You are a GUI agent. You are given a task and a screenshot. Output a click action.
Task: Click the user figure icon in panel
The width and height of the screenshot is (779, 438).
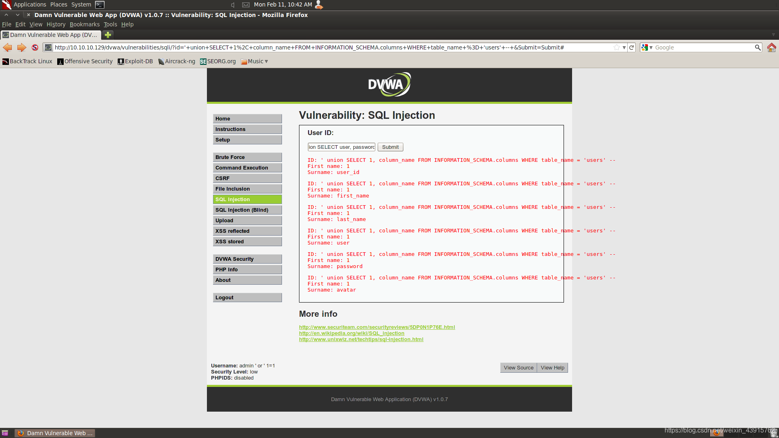[319, 5]
